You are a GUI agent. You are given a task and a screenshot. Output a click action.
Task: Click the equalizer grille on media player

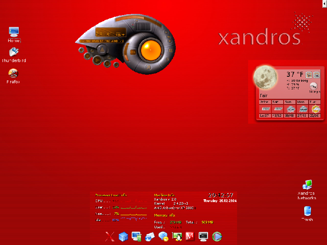[x=143, y=27]
